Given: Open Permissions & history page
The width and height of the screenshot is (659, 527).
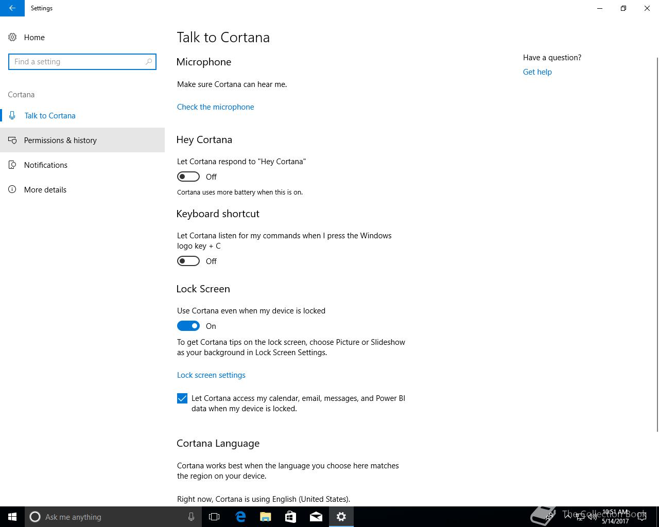Looking at the screenshot, I should 82,140.
